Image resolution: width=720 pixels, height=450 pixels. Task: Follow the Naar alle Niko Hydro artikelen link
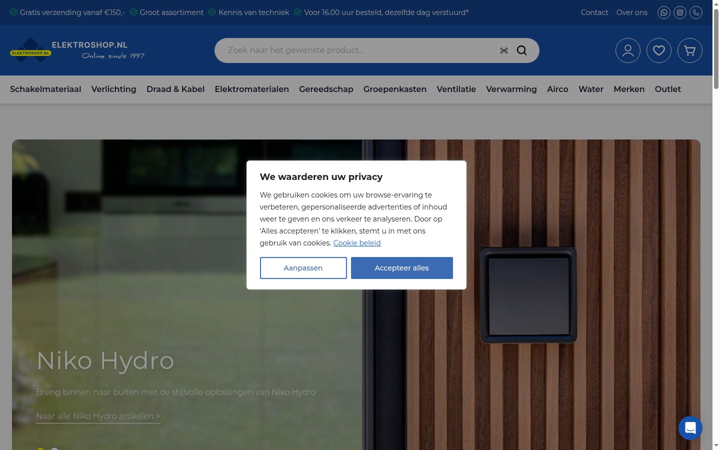click(98, 416)
